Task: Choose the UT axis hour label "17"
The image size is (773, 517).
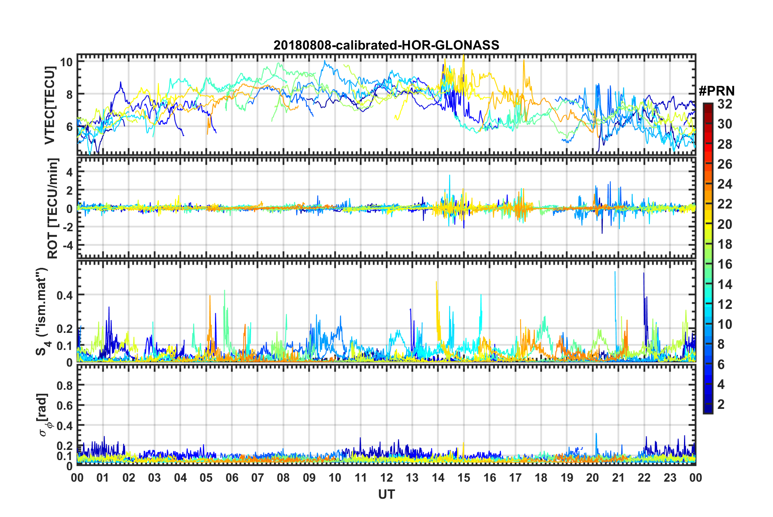Action: pyautogui.click(x=515, y=478)
